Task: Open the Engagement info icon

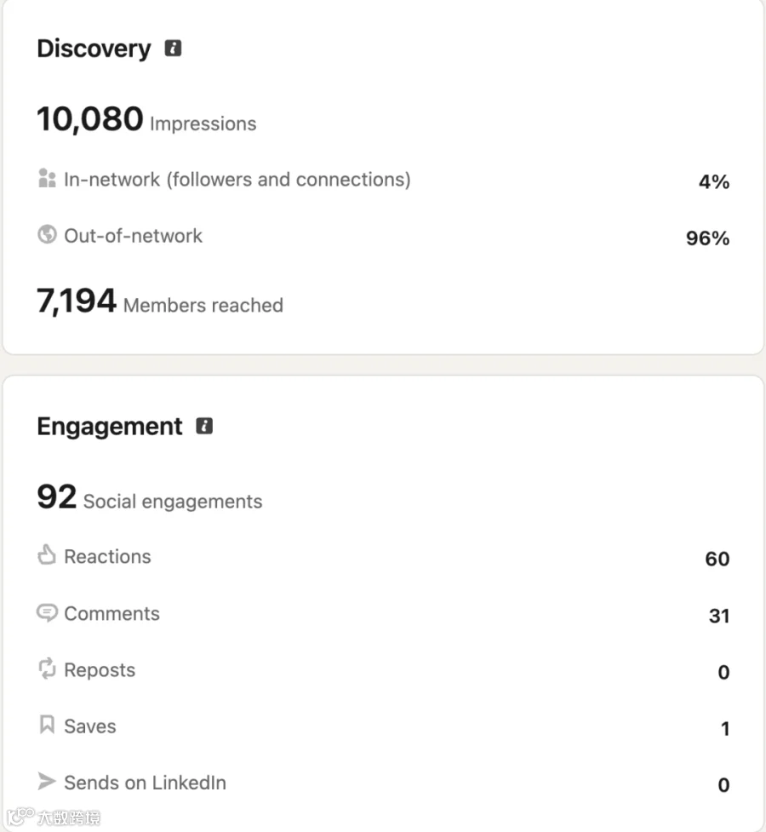Action: tap(204, 426)
